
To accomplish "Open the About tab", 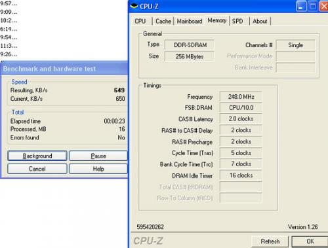I will (260, 21).
